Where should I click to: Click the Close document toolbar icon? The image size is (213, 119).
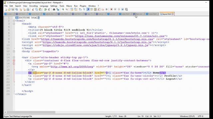tap(21, 10)
